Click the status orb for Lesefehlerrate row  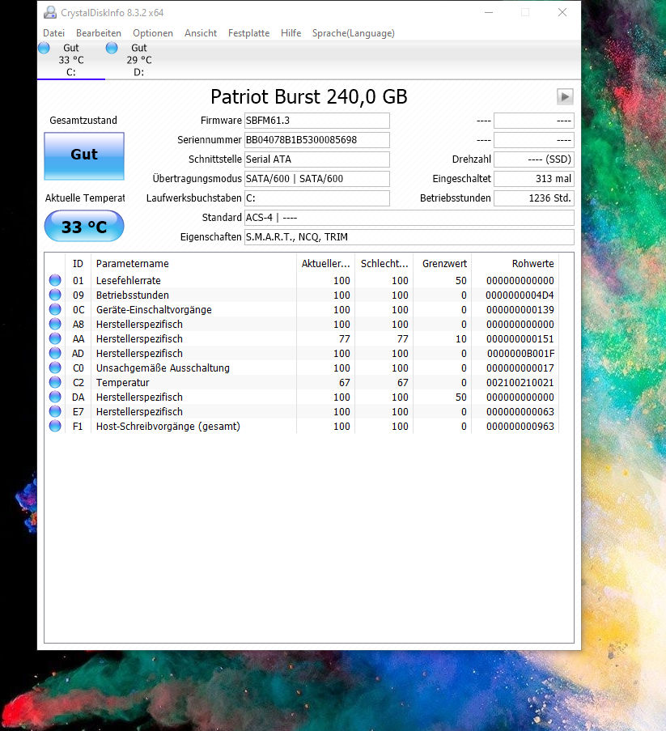coord(55,280)
